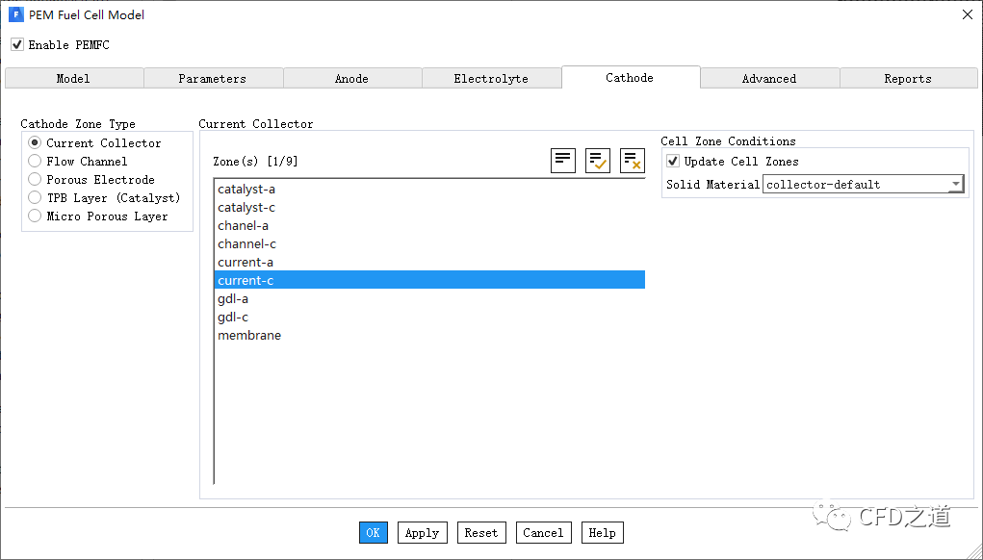Screen dimensions: 983x560
Task: Uncheck Update Cell Zones
Action: pyautogui.click(x=673, y=162)
